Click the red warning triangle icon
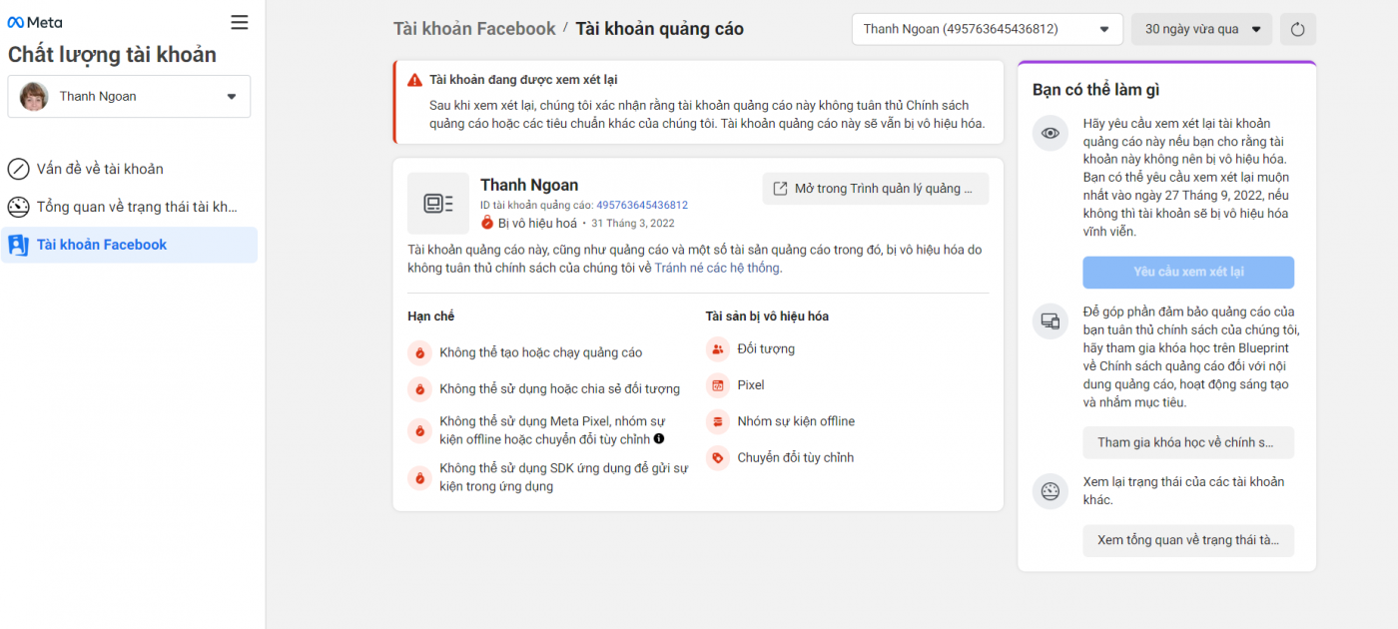This screenshot has height=629, width=1398. coord(415,80)
